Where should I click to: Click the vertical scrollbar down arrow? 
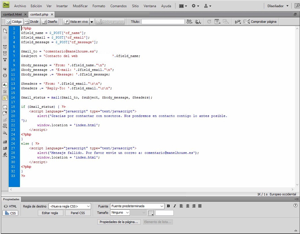297,185
